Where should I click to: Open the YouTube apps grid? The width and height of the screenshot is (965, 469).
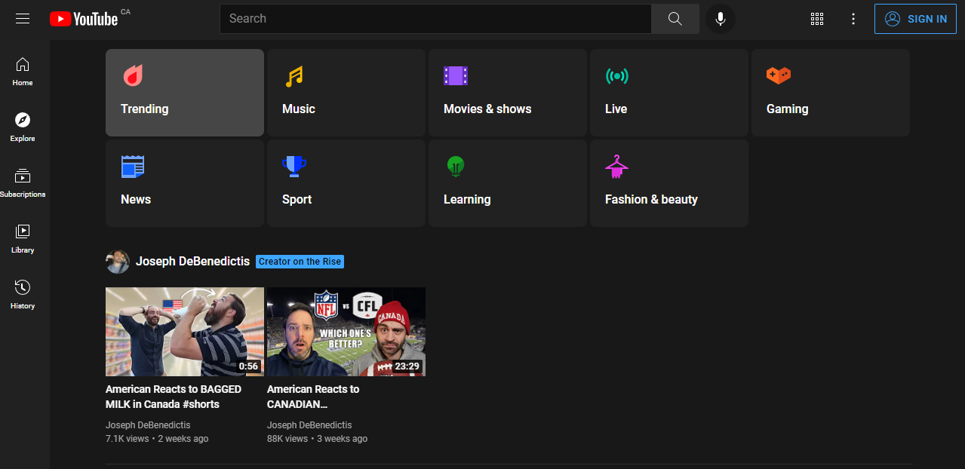(x=816, y=19)
